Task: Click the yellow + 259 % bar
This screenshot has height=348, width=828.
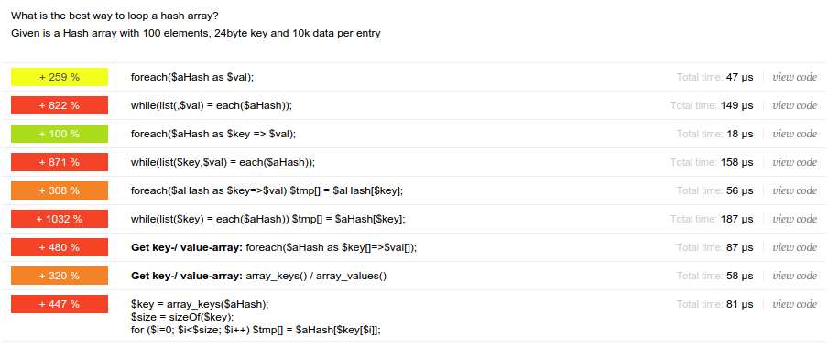Action: click(x=60, y=77)
